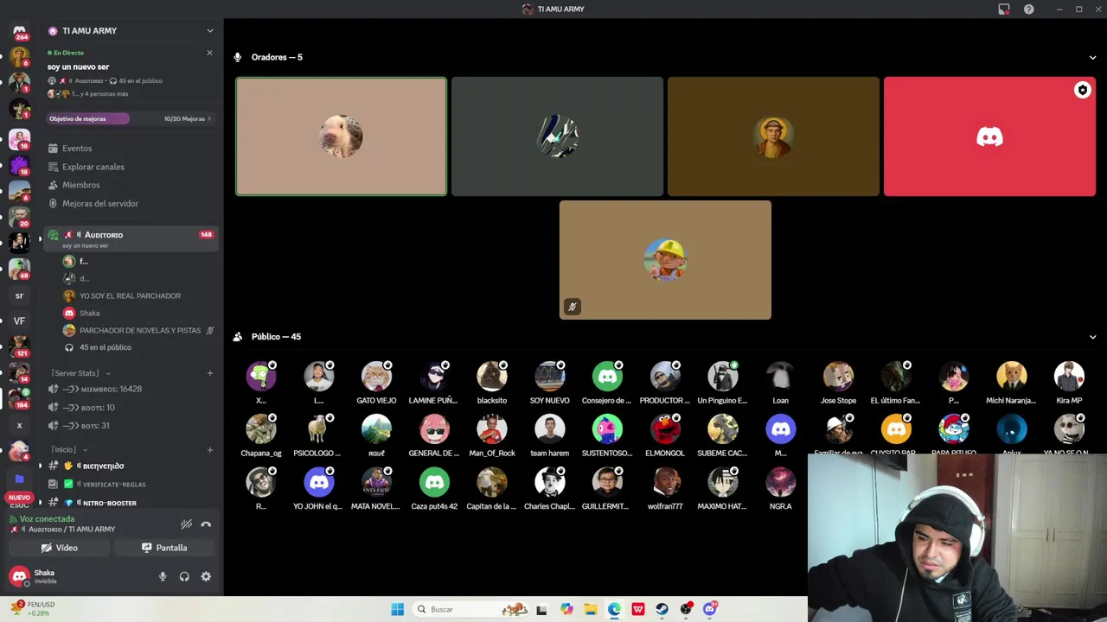
Task: Click moderator shield icon on red tile
Action: [1082, 90]
